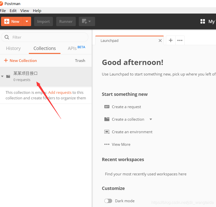
Task: Click the 某某项目接口 collection folder icon
Action: point(8,76)
